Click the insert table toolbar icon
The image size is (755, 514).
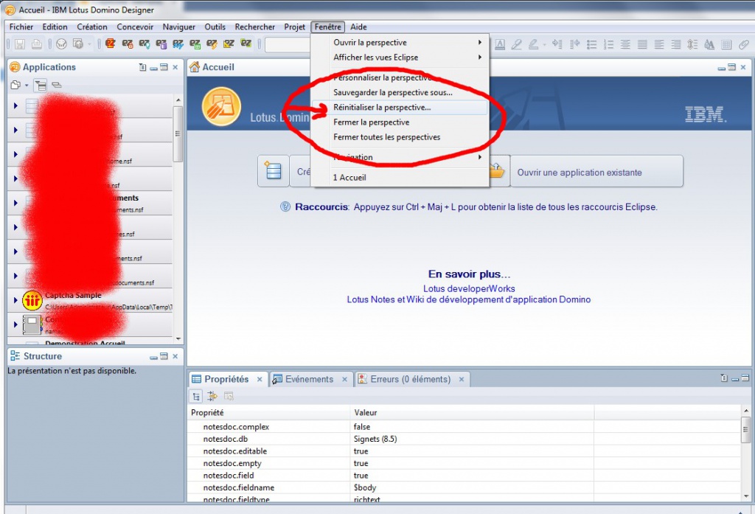click(x=727, y=44)
